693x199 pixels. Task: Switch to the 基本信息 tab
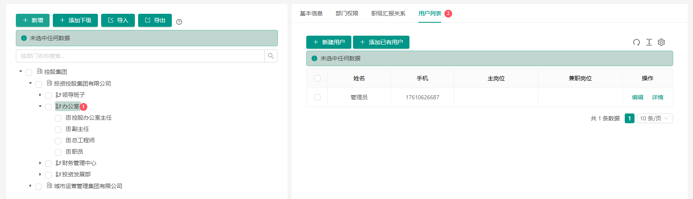(311, 13)
